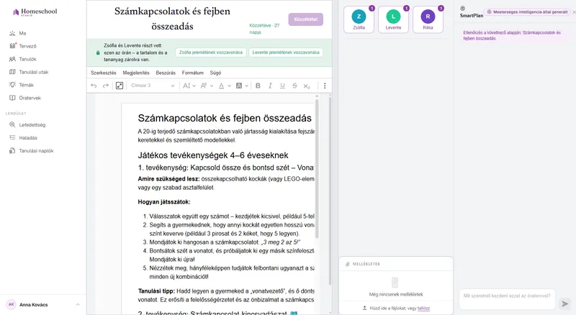Click the background highlight color icon
Screen dimensions: 576x315
239,86
